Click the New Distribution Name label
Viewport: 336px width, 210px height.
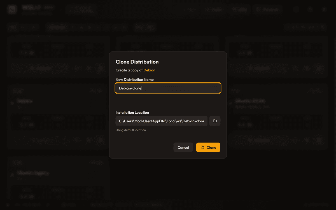pyautogui.click(x=134, y=80)
